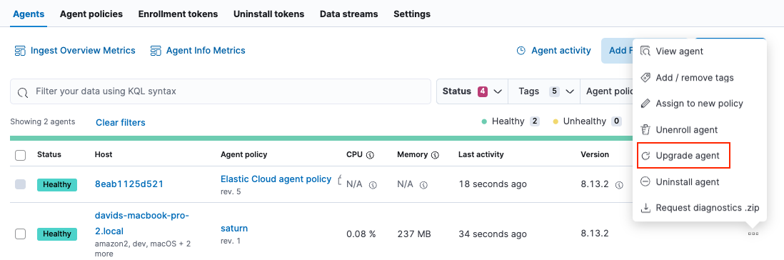
Task: Click lock icon beside Elastic Cloud agent policy
Action: 339,179
